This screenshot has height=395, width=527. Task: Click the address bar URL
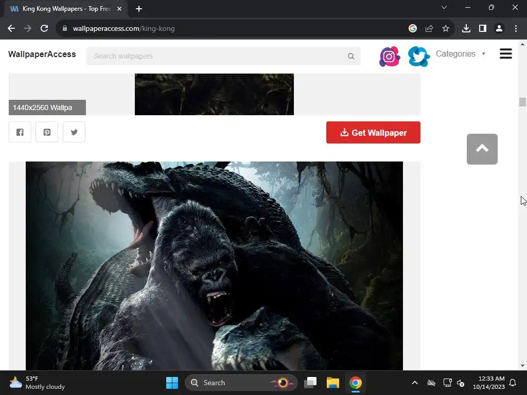coord(124,29)
